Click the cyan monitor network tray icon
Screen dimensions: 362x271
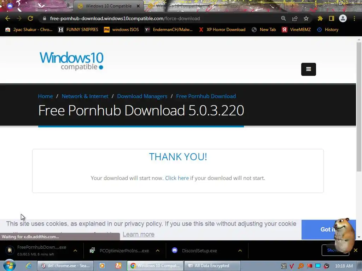point(318,266)
